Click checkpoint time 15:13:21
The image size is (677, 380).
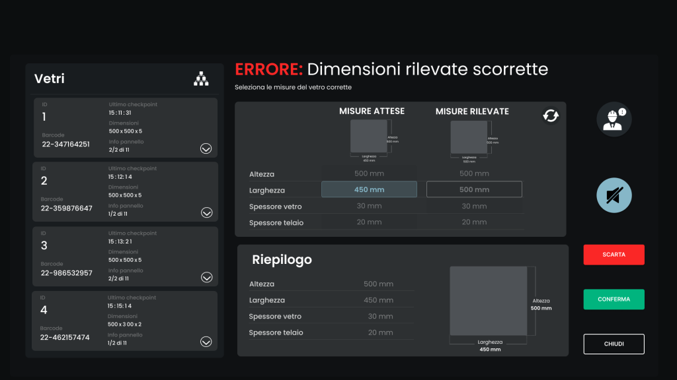click(120, 241)
